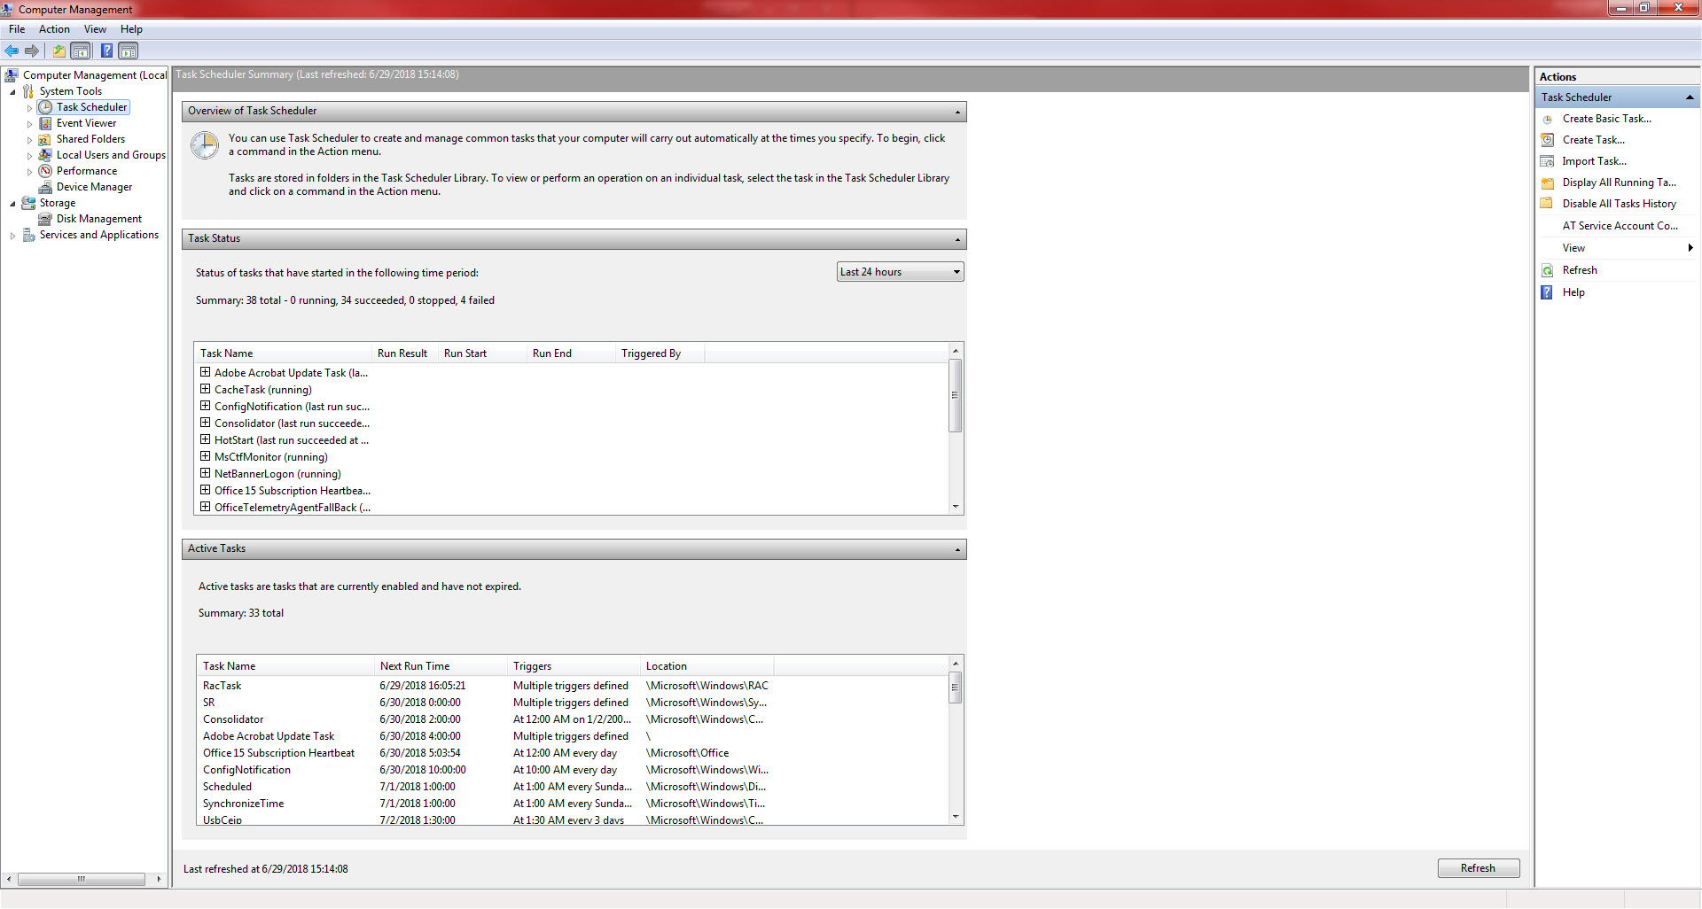1702x909 pixels.
Task: Click the Back arrow toolbar icon
Action: tap(12, 50)
